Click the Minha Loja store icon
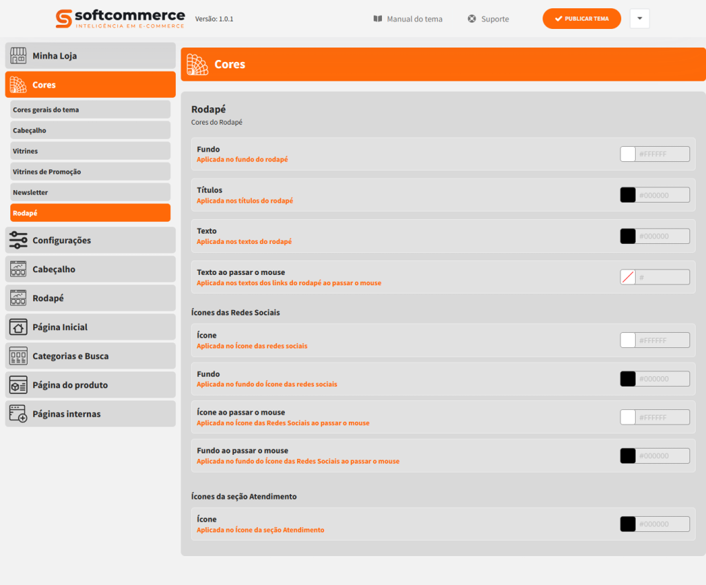 (x=19, y=56)
